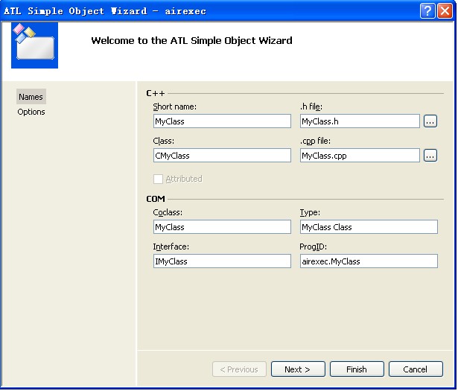Edit the .cpp file name field

pyautogui.click(x=360, y=156)
